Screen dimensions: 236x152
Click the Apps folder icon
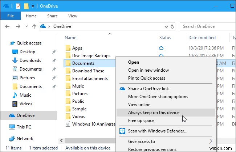click(68, 48)
